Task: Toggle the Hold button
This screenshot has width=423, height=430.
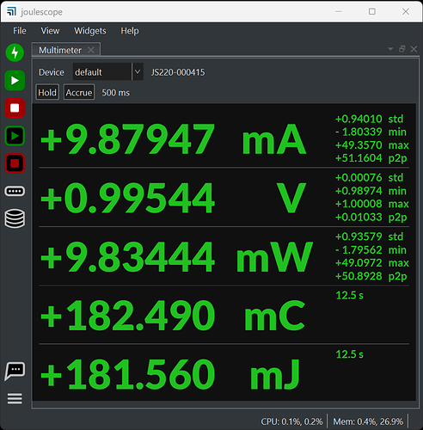Action: click(x=47, y=92)
